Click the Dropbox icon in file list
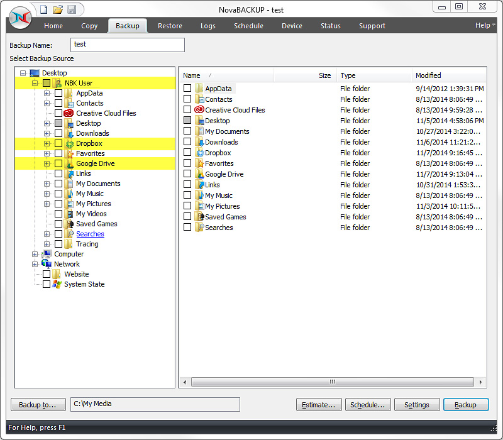Image resolution: width=503 pixels, height=440 pixels. (x=199, y=153)
